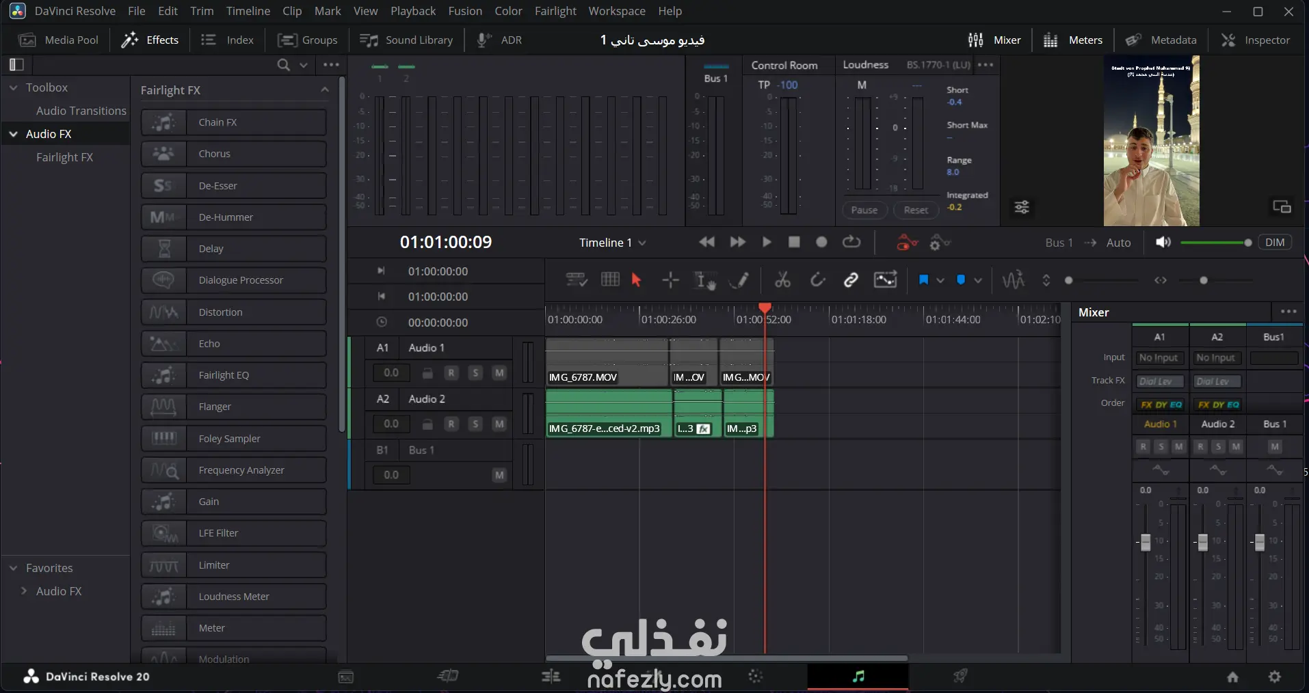
Task: Open the flag color dropdown arrow
Action: coord(940,280)
